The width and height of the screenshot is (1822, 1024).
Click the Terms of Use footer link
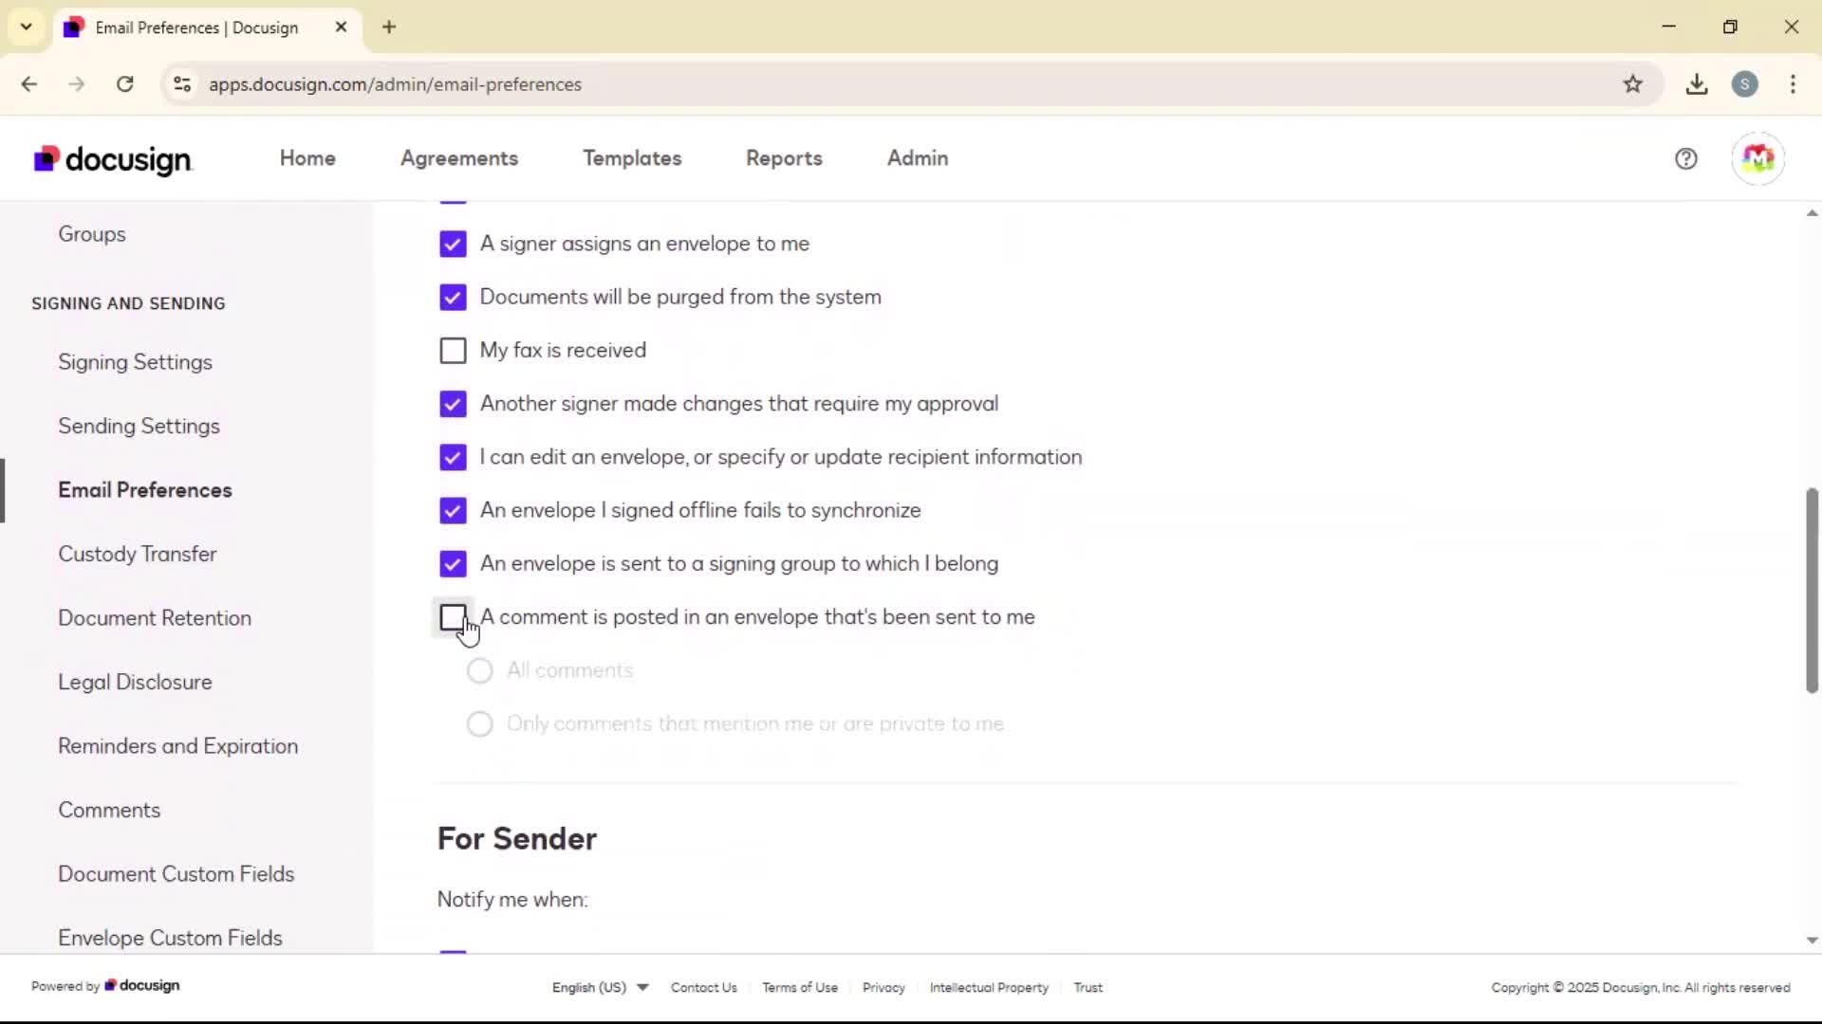(800, 987)
